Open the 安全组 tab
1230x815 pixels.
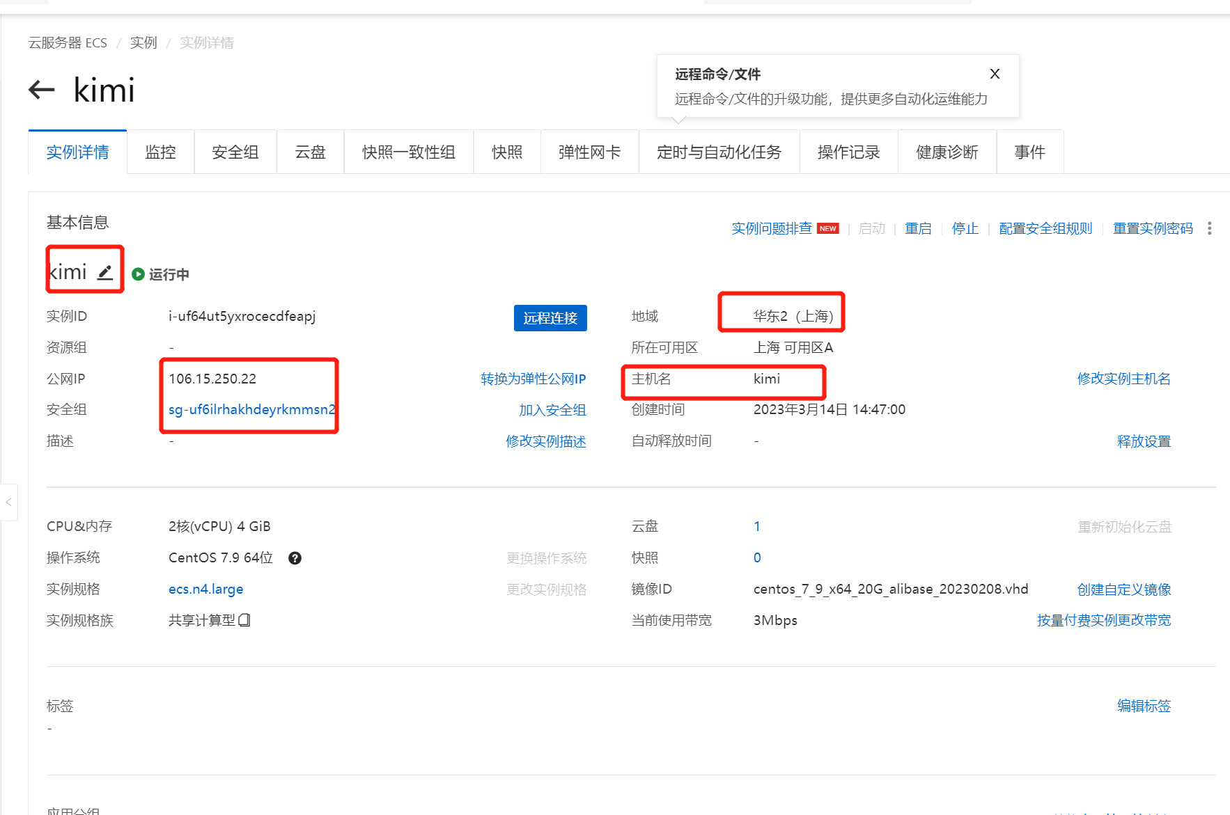tap(235, 152)
